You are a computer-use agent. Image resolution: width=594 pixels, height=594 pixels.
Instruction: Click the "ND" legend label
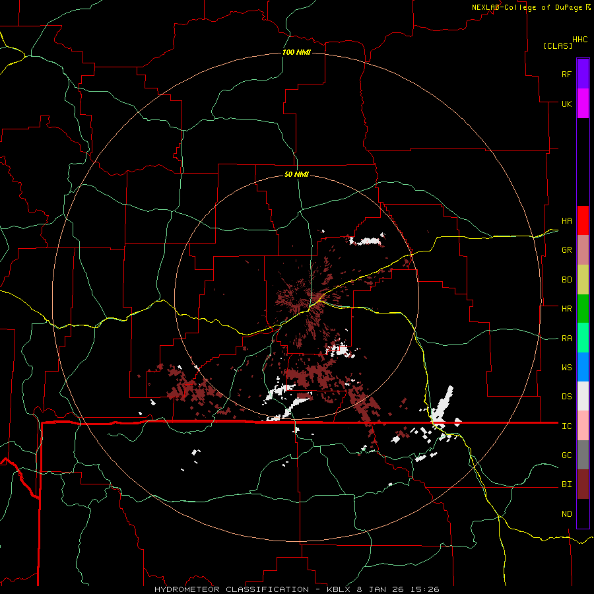click(566, 514)
